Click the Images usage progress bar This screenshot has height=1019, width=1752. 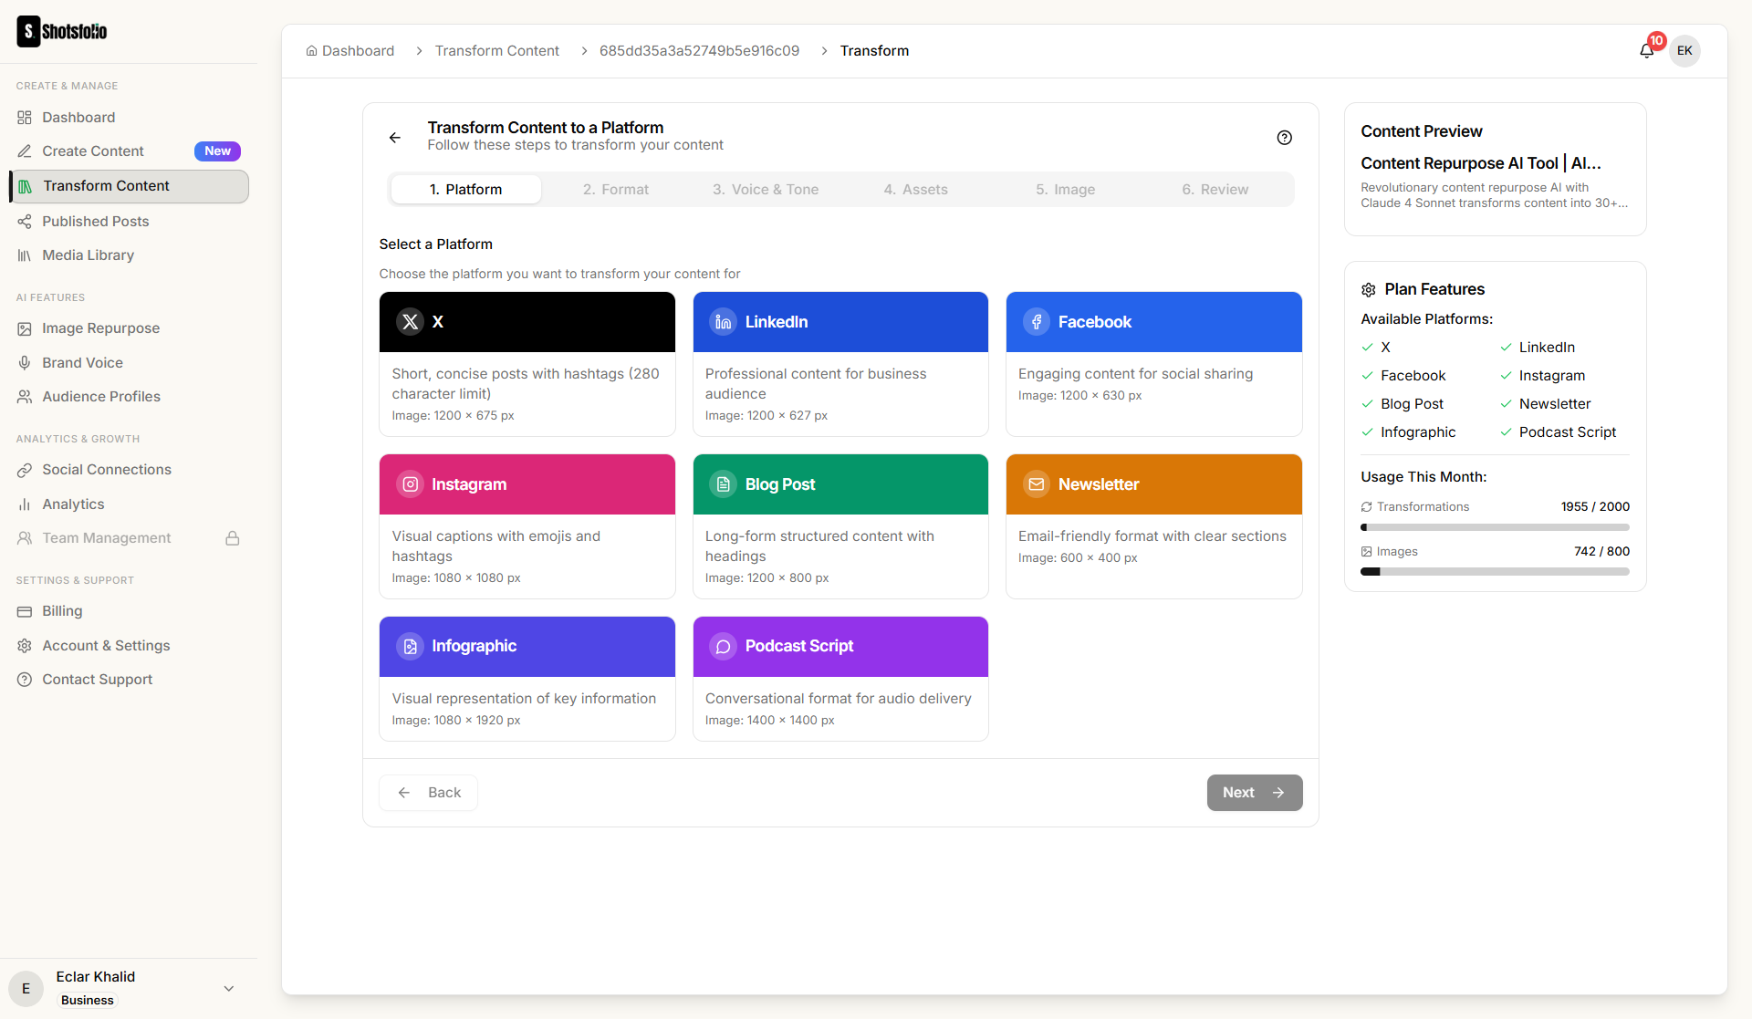[1495, 572]
